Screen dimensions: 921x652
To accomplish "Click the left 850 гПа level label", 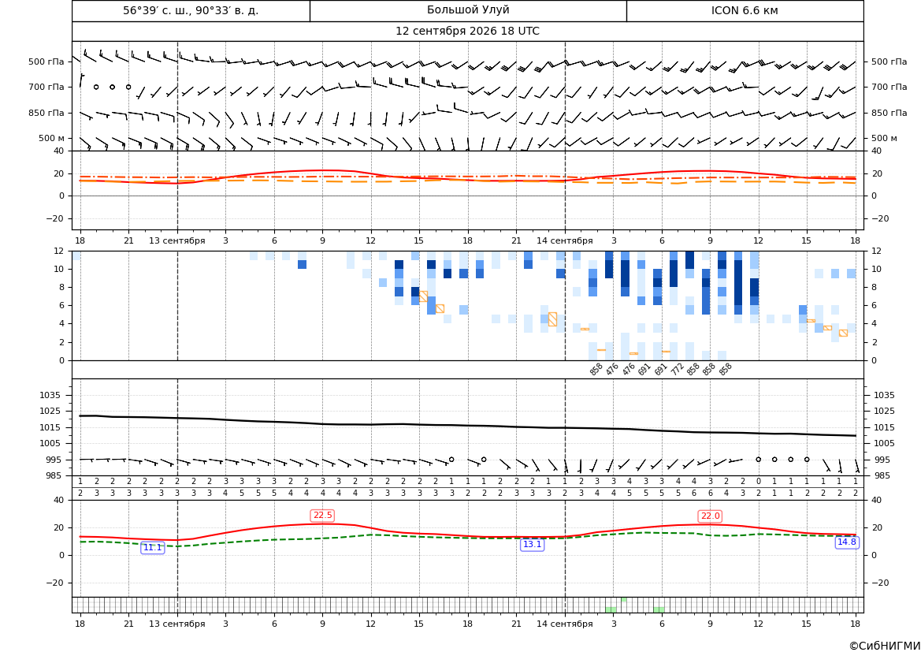I will (46, 113).
